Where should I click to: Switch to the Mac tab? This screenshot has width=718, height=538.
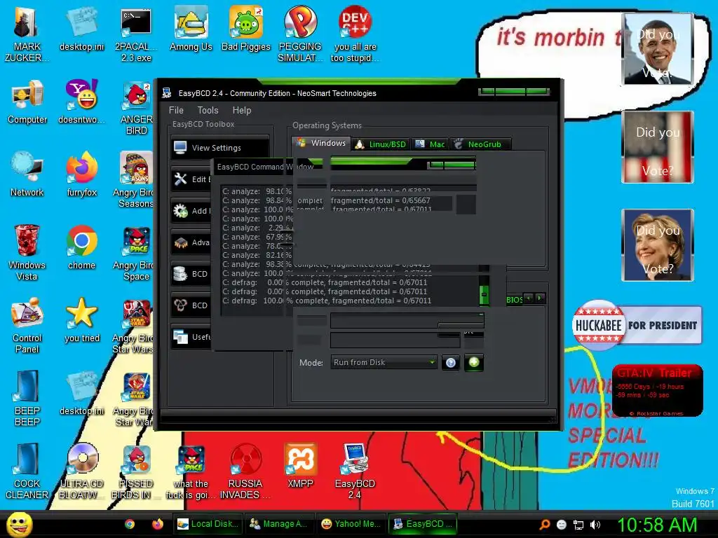point(430,144)
